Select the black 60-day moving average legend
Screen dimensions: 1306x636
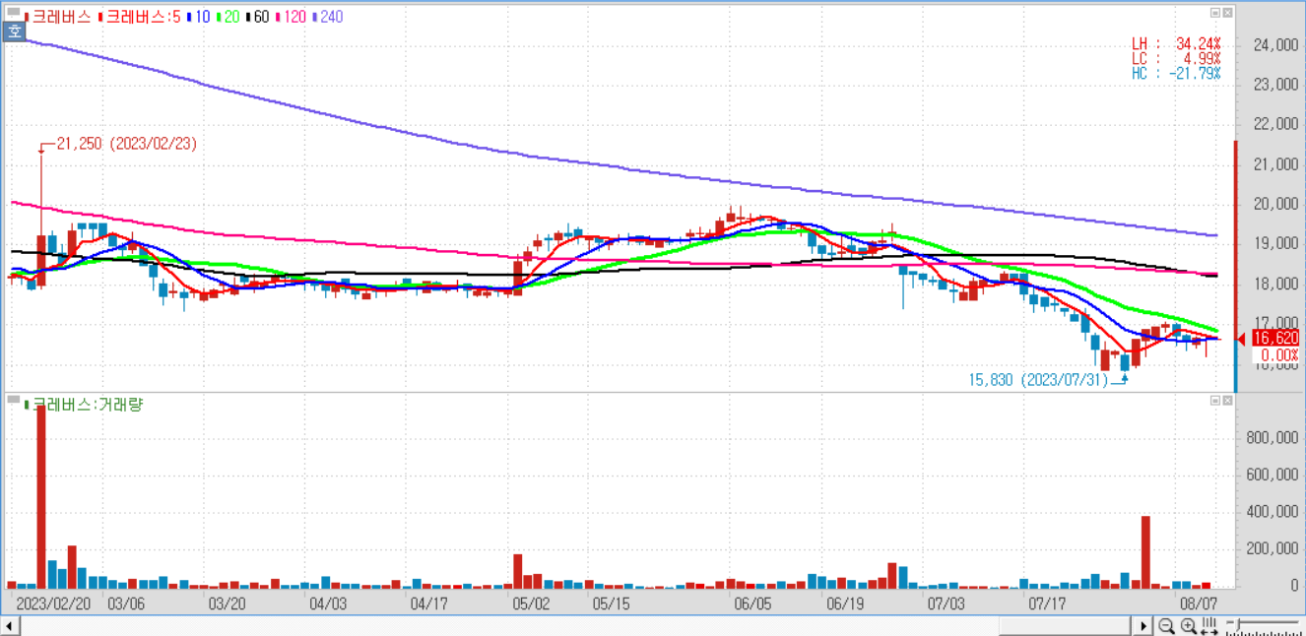(x=257, y=17)
